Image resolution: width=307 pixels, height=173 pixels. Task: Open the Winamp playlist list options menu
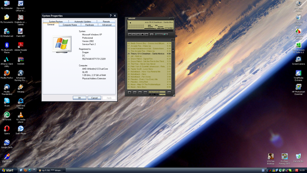click(169, 93)
